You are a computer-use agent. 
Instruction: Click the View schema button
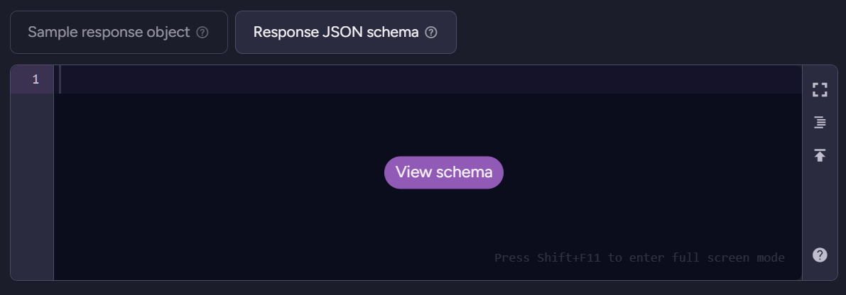tap(443, 172)
